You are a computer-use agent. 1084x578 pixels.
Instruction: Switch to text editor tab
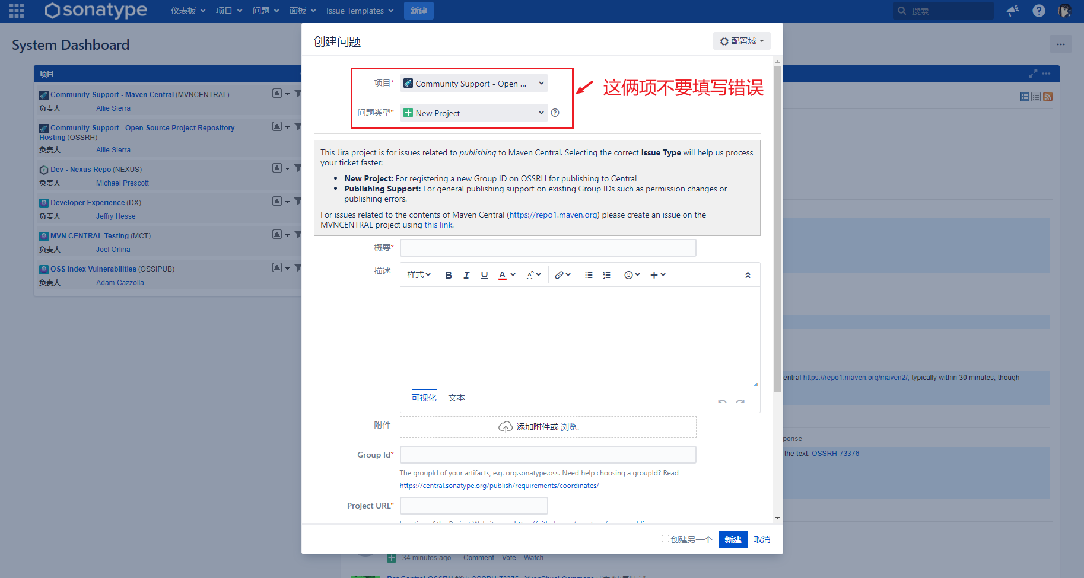(456, 398)
